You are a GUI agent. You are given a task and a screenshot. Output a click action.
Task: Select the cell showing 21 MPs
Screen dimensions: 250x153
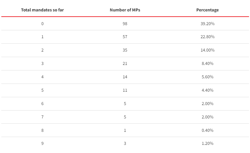[x=125, y=64]
